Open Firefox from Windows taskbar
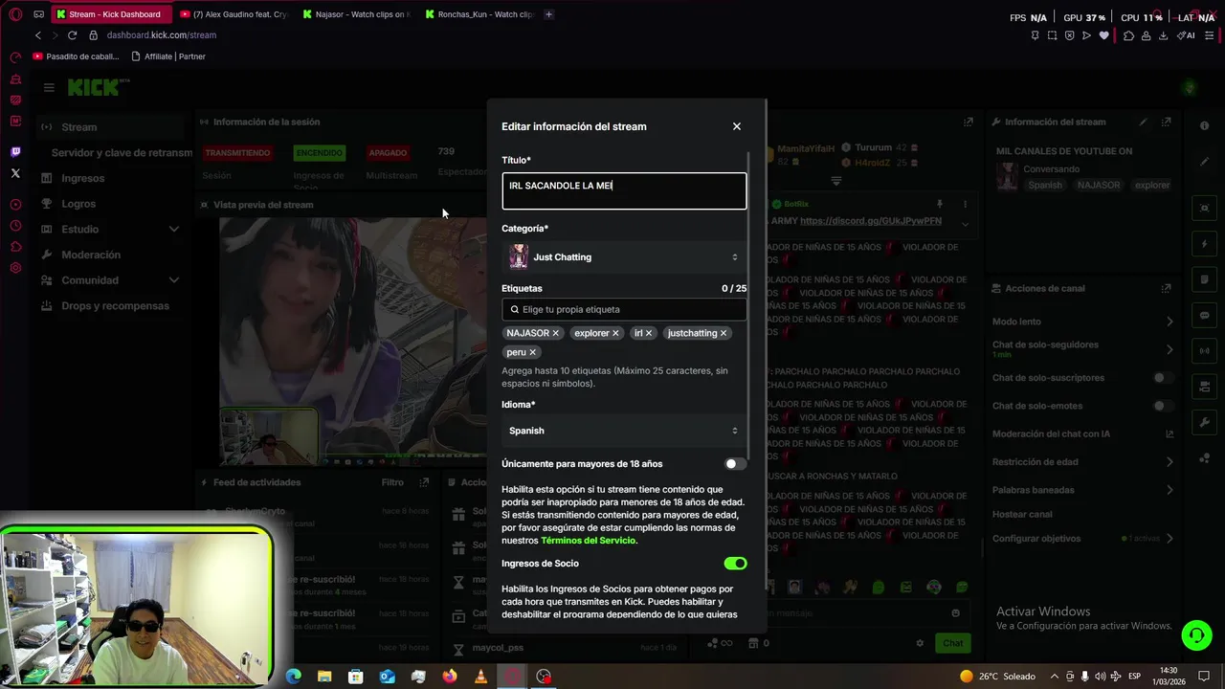 coord(450,677)
